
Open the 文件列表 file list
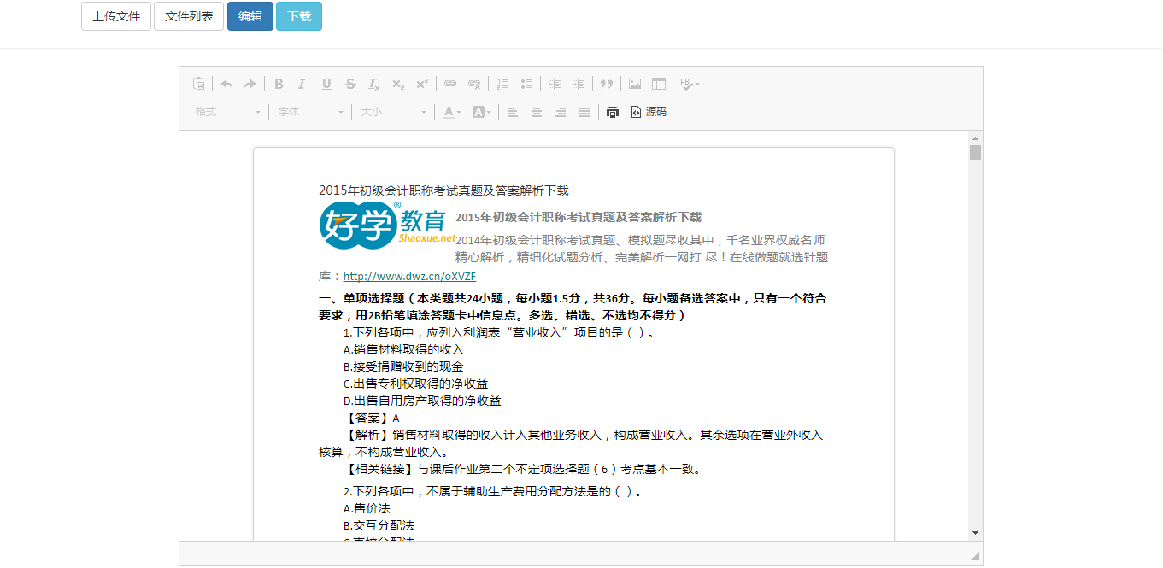point(189,16)
